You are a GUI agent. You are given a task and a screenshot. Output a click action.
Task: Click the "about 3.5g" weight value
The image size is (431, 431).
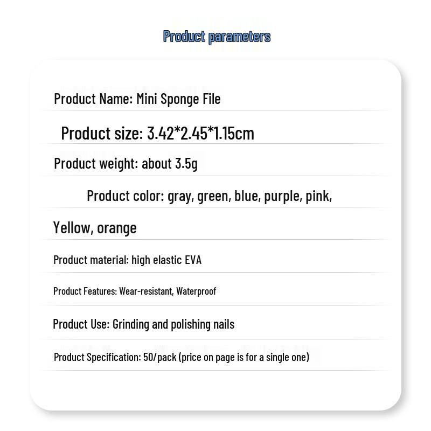tap(170, 163)
